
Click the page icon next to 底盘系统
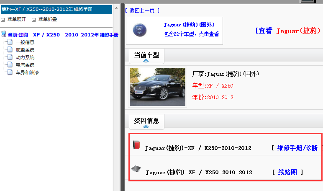click(x=10, y=49)
